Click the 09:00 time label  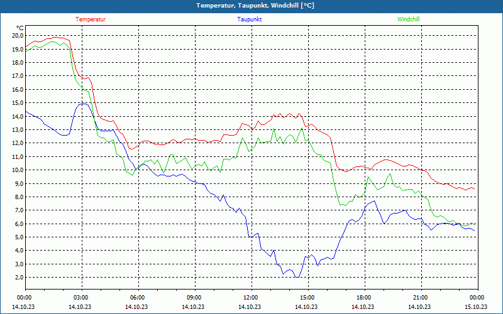click(x=193, y=298)
